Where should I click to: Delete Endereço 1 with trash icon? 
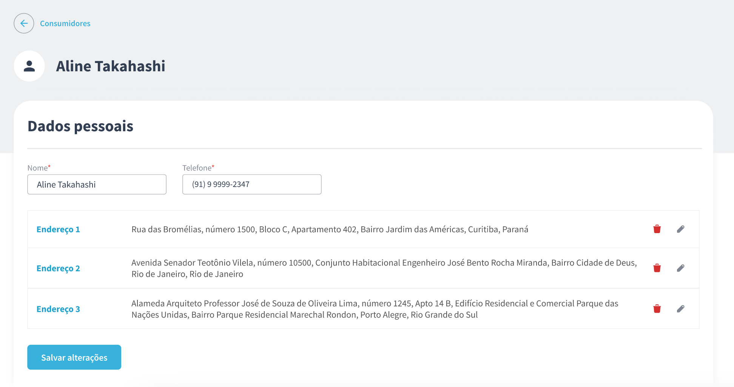[x=657, y=229]
